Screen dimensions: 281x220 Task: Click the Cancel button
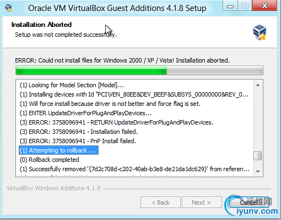pos(248,202)
